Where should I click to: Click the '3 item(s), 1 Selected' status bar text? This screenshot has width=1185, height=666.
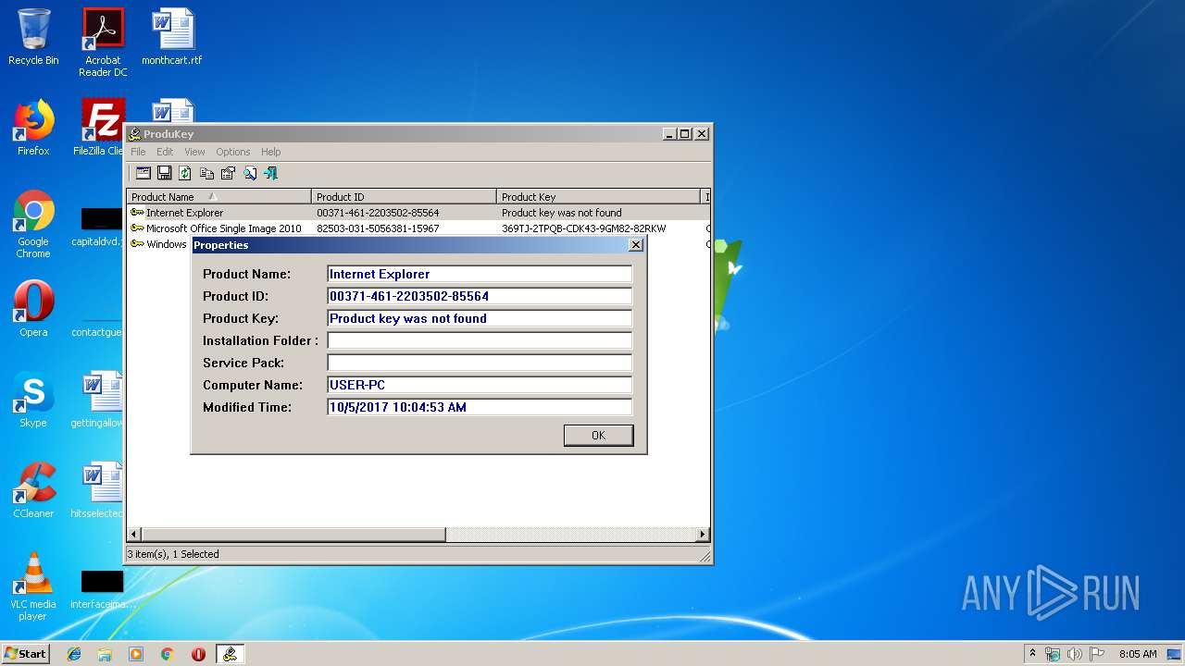click(174, 554)
